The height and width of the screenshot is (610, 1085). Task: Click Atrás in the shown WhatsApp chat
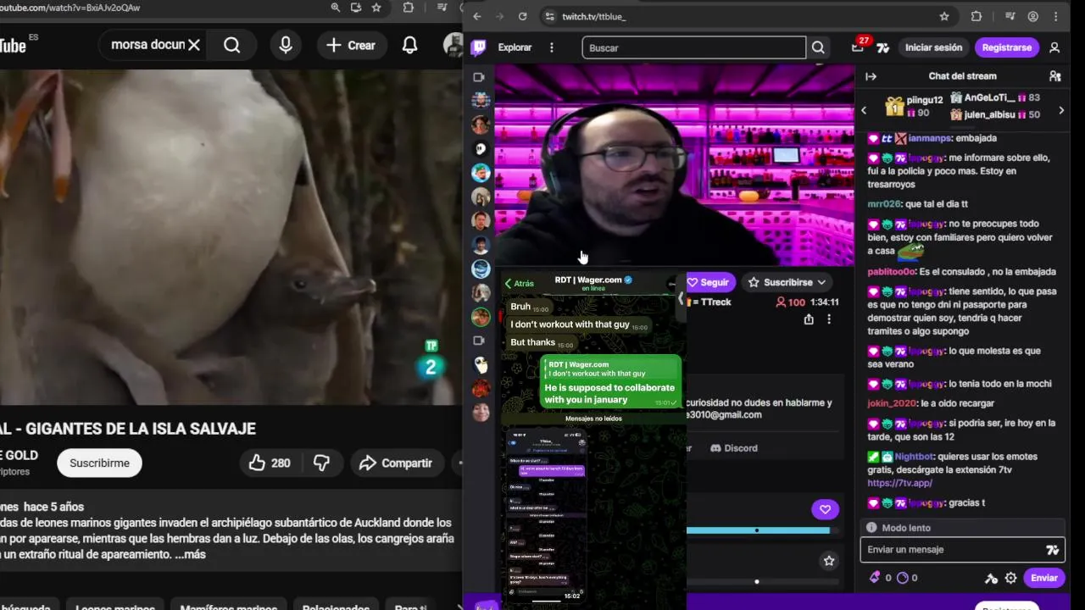(519, 284)
